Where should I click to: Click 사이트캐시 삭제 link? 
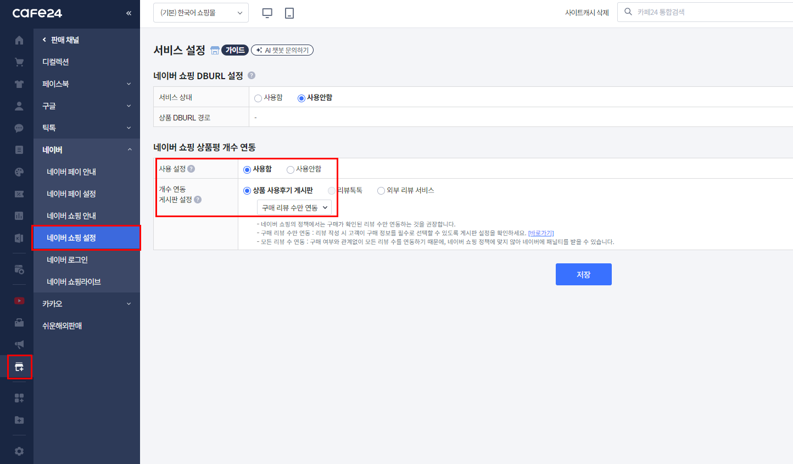tap(587, 13)
